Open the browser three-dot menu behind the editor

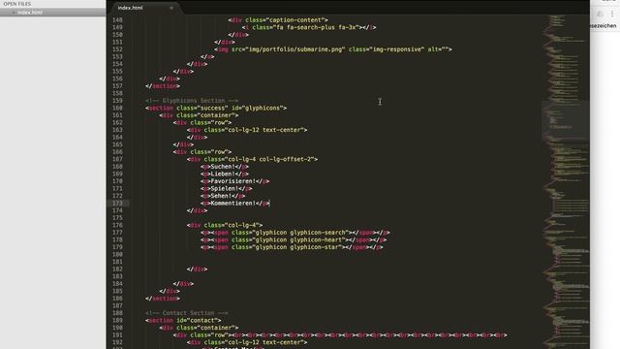[x=612, y=14]
